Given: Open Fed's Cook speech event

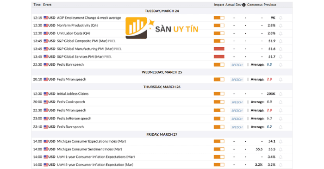Looking at the screenshot, I should pyautogui.click(x=71, y=102).
